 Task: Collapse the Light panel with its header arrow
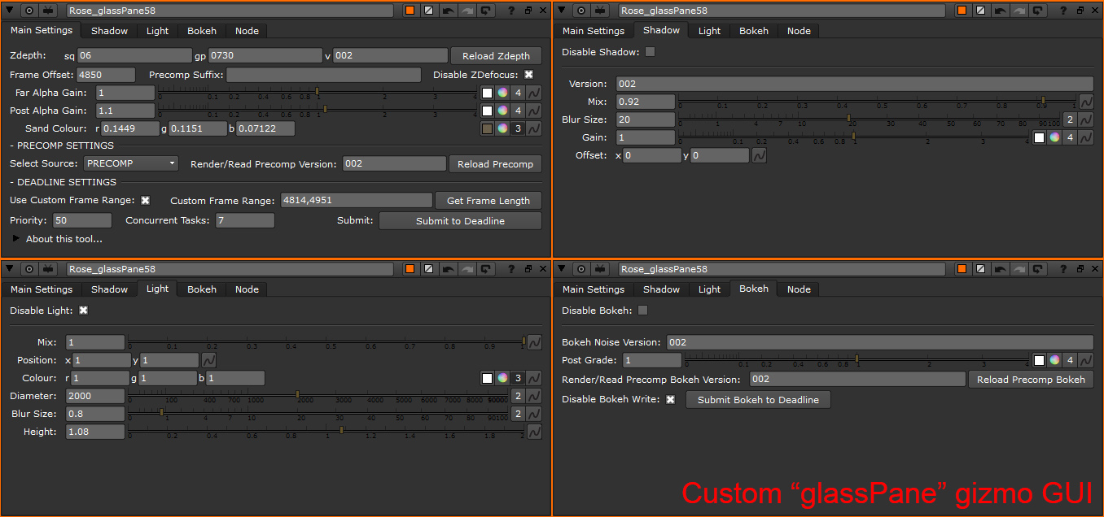coord(11,269)
